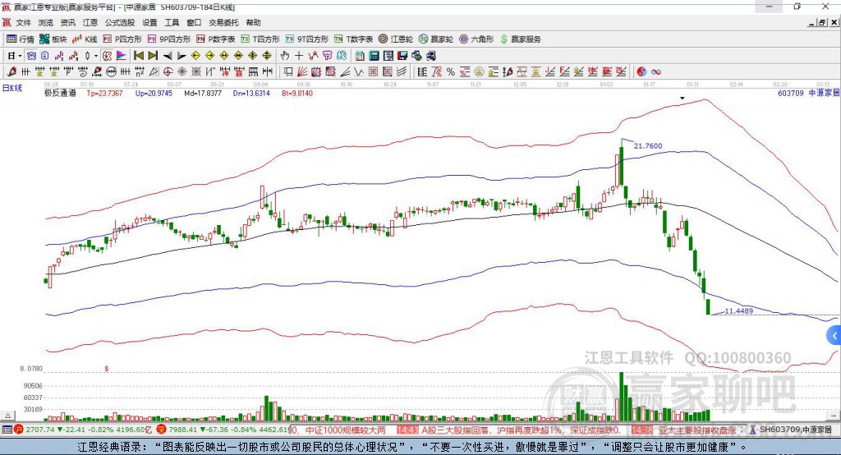Select the circle-cross target tool
Image resolution: width=841 pixels, height=455 pixels.
(168, 72)
